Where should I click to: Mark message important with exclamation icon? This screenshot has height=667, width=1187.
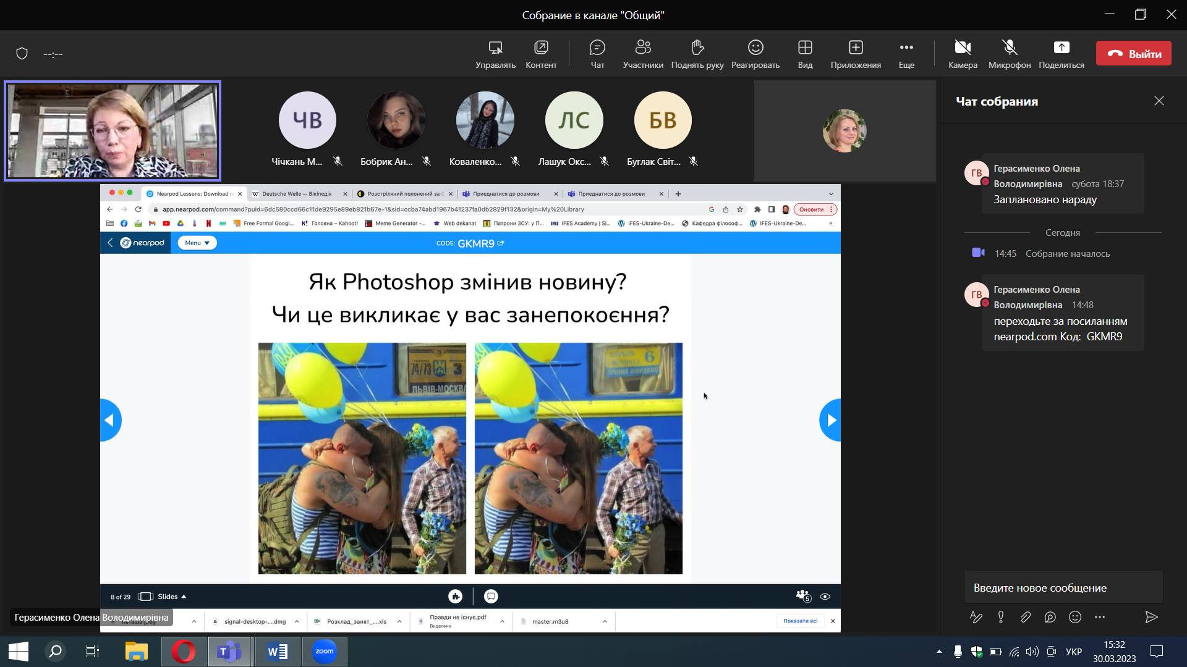(x=1001, y=617)
